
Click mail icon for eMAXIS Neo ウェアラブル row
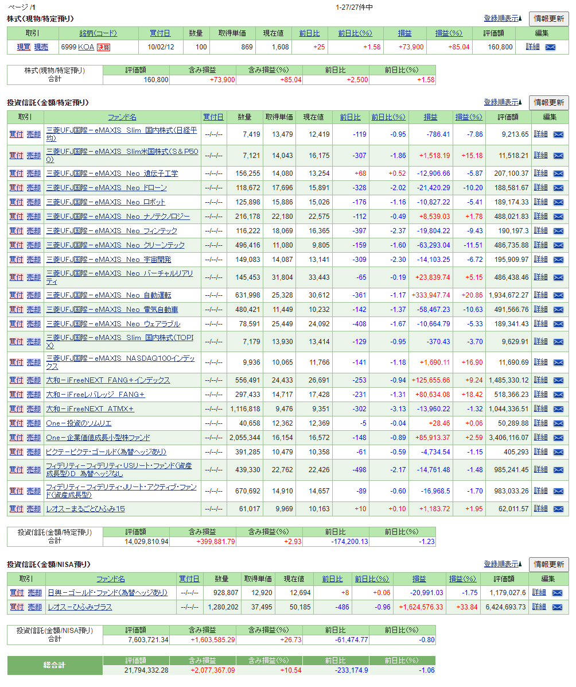point(558,324)
